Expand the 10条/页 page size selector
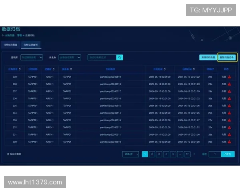 tap(130, 154)
